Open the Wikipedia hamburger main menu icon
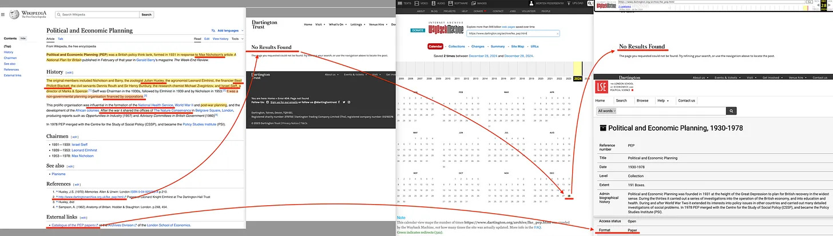 pos(3,14)
